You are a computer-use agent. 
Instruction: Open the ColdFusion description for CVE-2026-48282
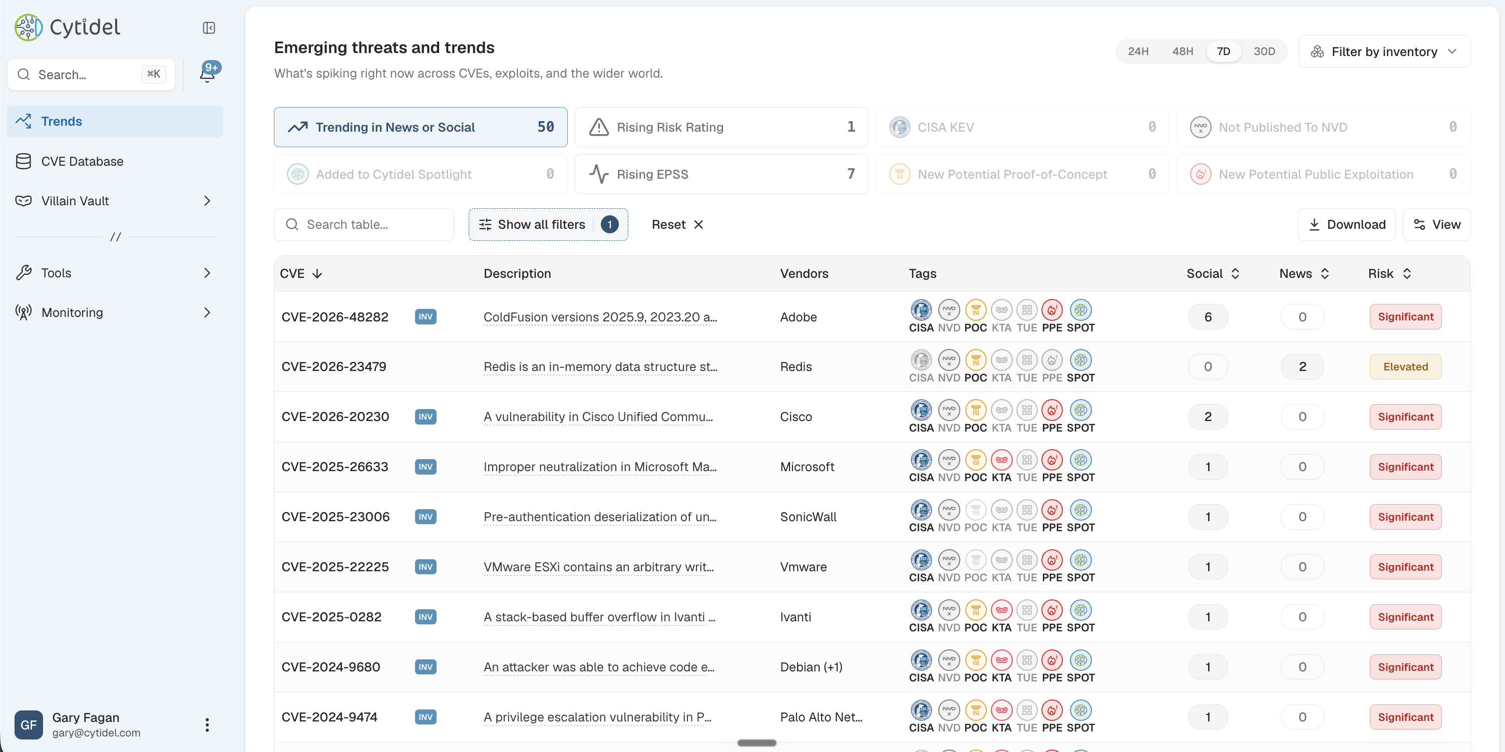(x=600, y=317)
